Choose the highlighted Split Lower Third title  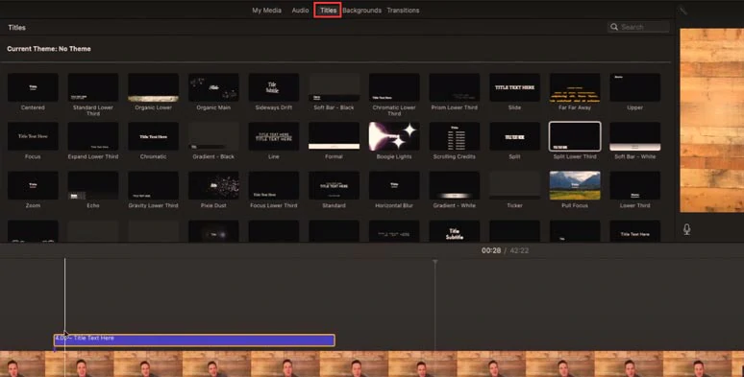(x=575, y=136)
